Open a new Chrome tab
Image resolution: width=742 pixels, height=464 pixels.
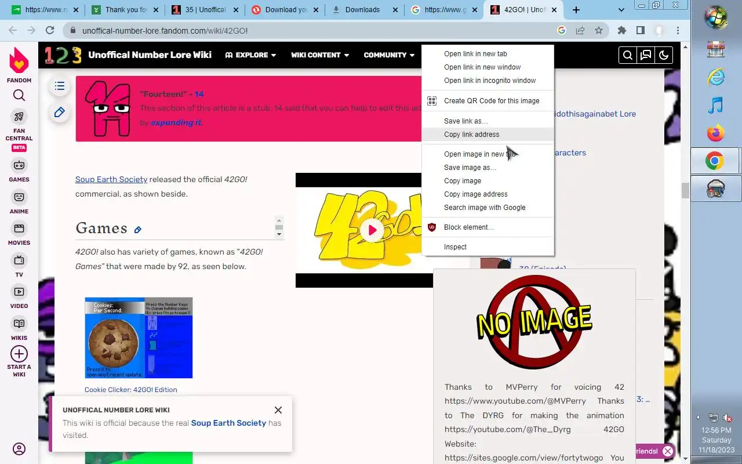coord(576,10)
